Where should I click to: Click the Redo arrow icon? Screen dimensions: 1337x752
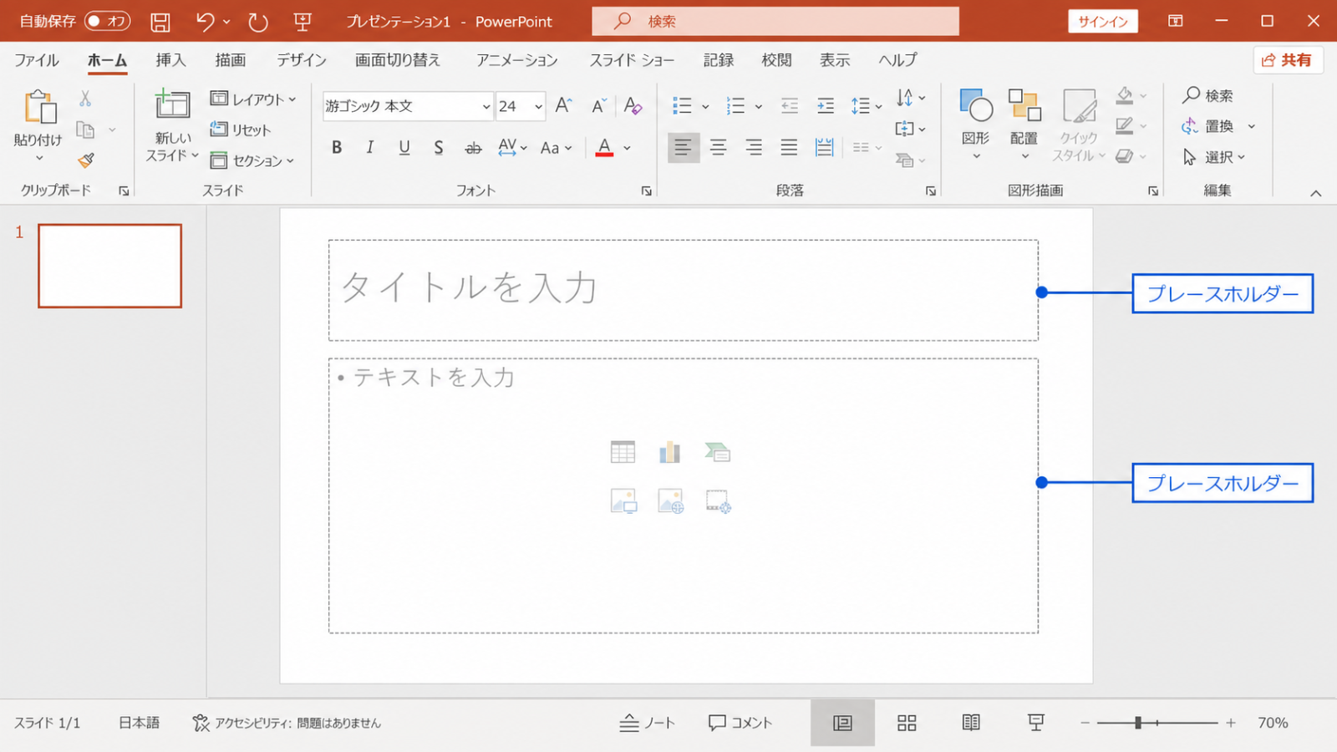tap(258, 23)
